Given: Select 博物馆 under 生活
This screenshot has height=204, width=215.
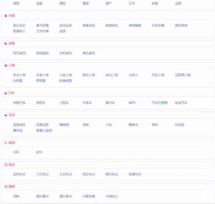Looking at the screenshot, I should point(64,125).
